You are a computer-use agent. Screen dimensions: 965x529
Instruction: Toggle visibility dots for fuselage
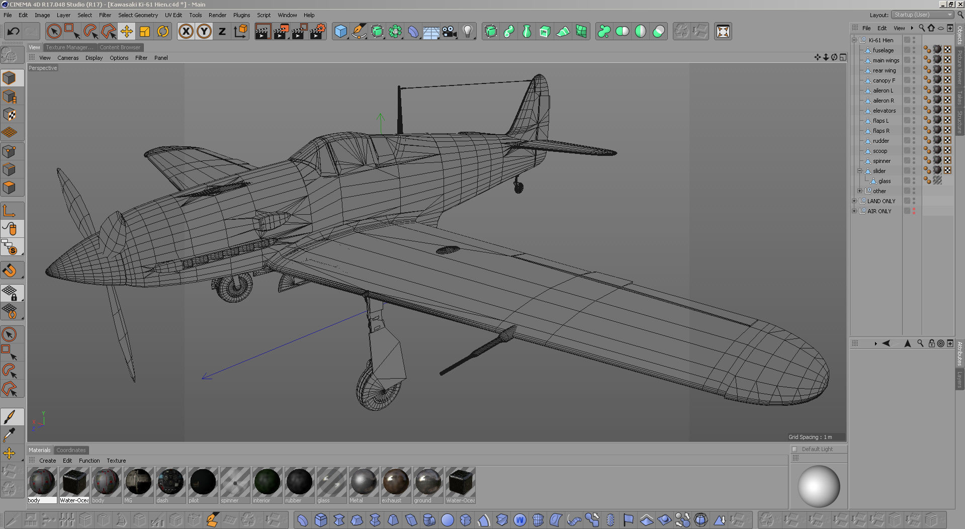pos(914,50)
